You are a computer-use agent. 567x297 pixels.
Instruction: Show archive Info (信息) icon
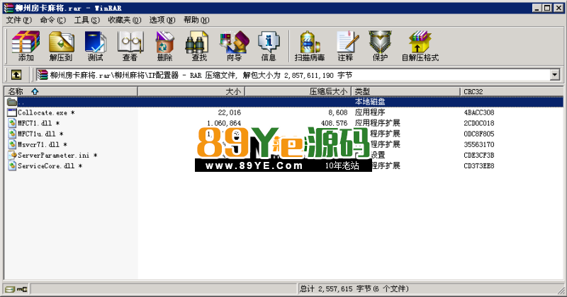click(x=269, y=46)
